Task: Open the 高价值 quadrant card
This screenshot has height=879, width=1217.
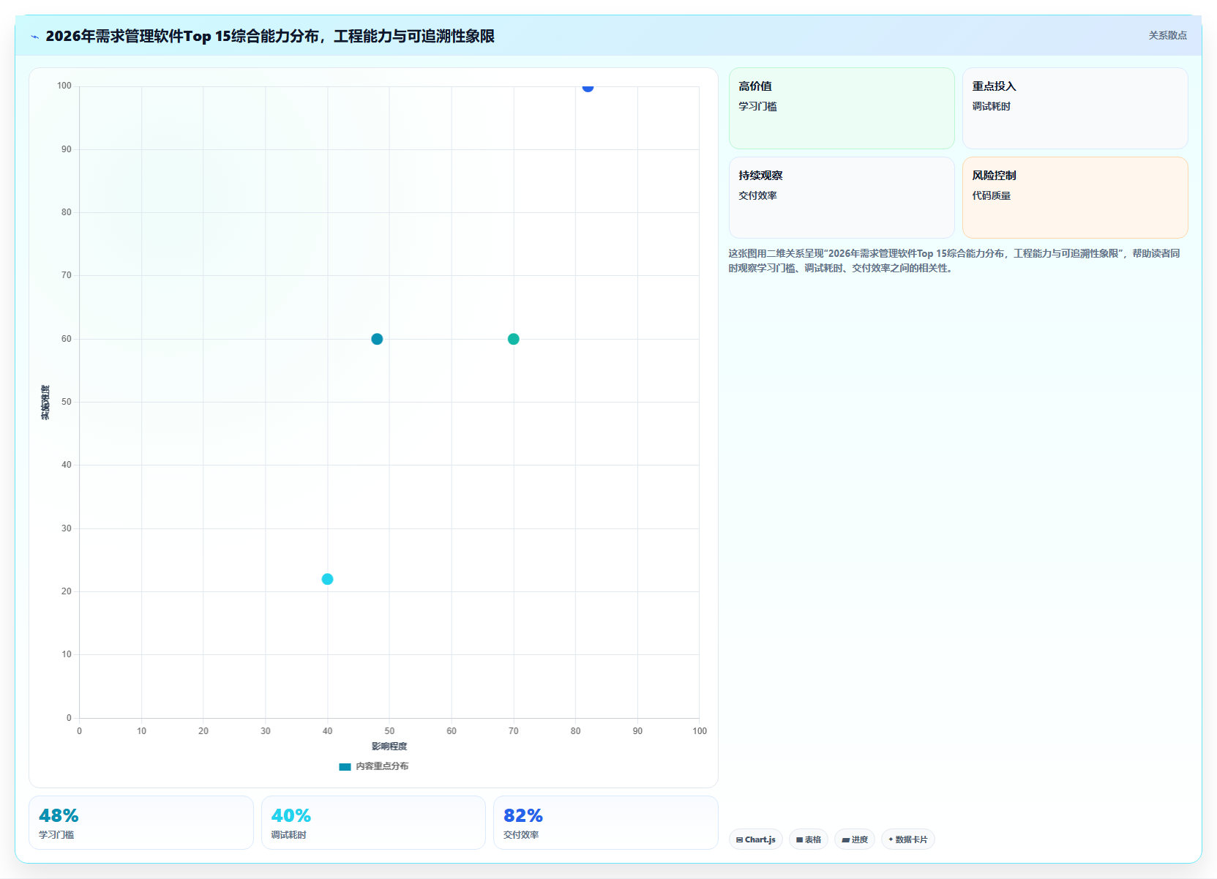Action: point(842,108)
